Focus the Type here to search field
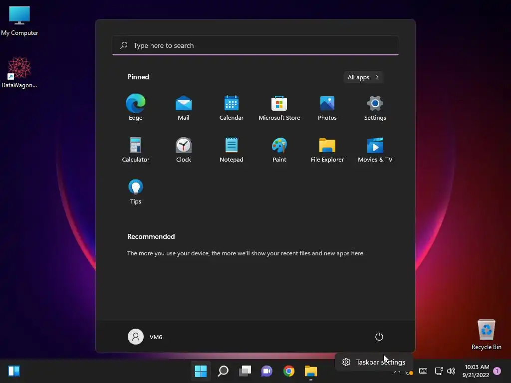 [x=255, y=45]
